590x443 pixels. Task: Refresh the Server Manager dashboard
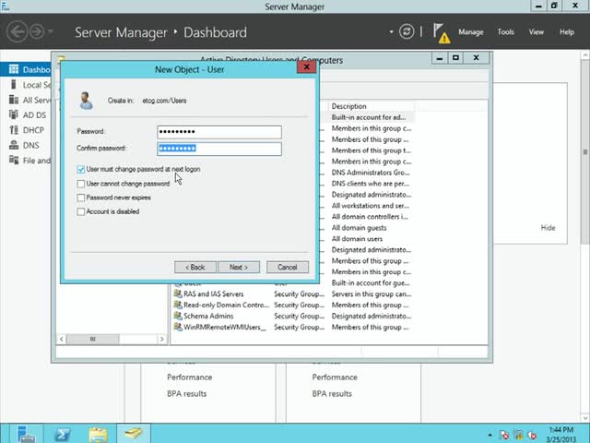coord(407,31)
